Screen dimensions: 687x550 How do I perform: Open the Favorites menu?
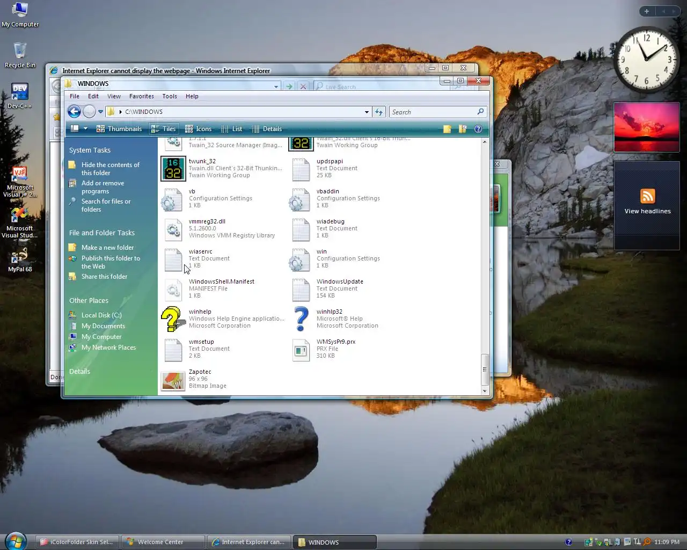pos(142,96)
